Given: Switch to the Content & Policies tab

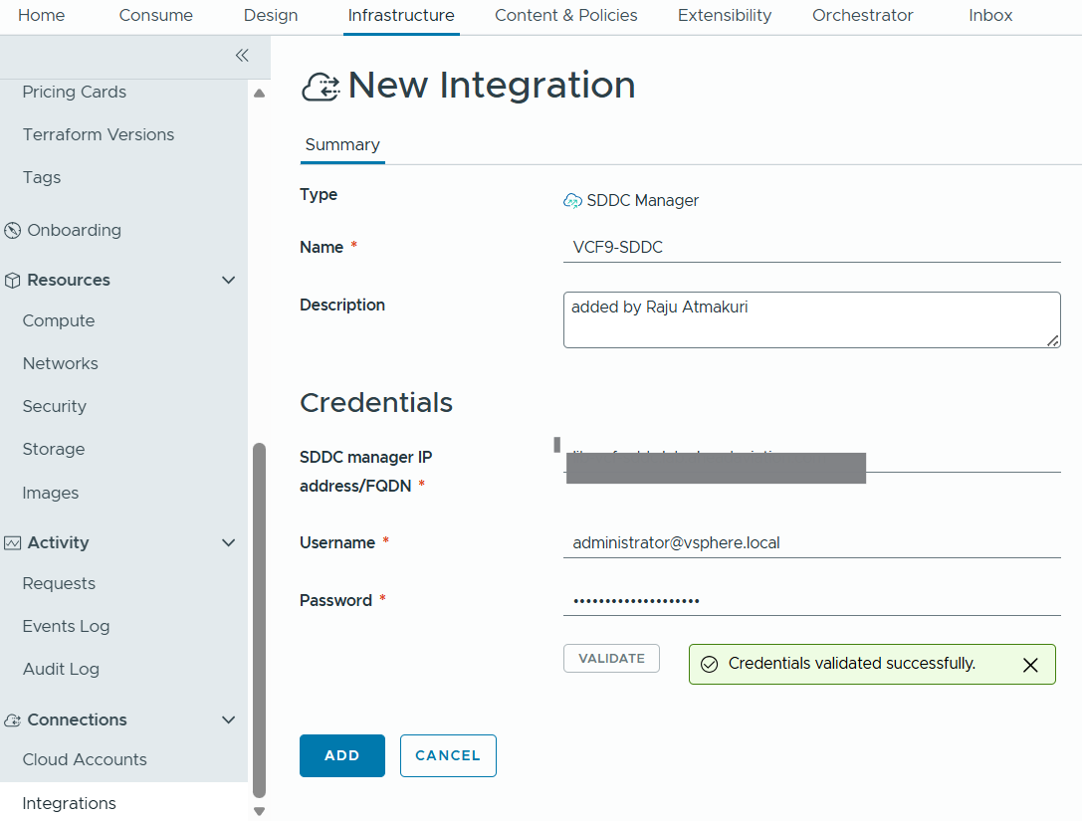Looking at the screenshot, I should (x=565, y=16).
